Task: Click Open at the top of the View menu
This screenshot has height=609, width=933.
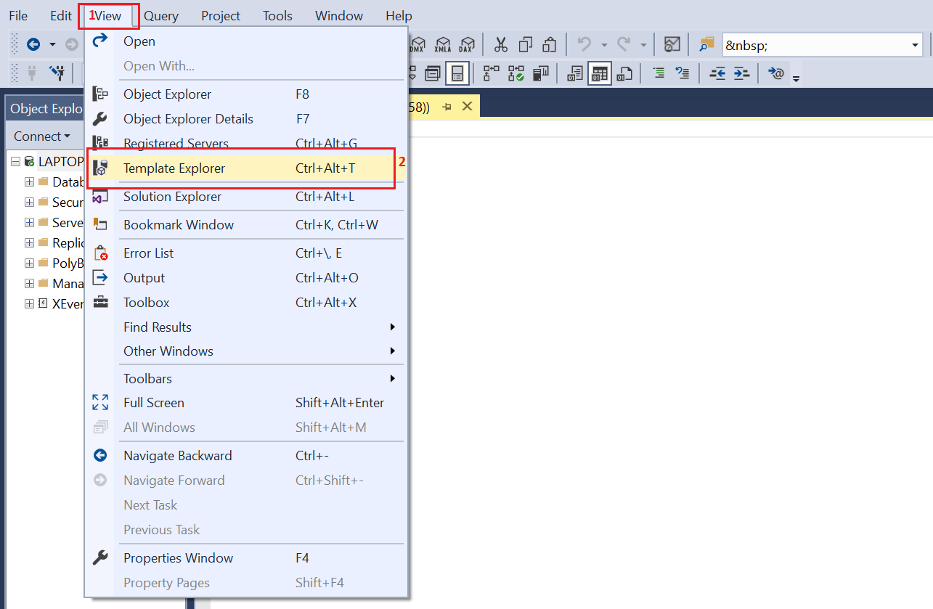Action: 138,41
